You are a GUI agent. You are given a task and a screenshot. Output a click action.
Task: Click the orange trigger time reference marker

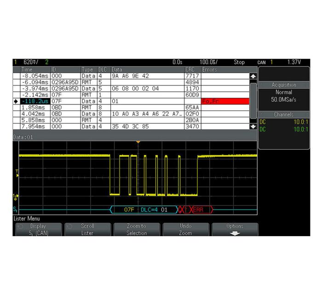point(138,142)
